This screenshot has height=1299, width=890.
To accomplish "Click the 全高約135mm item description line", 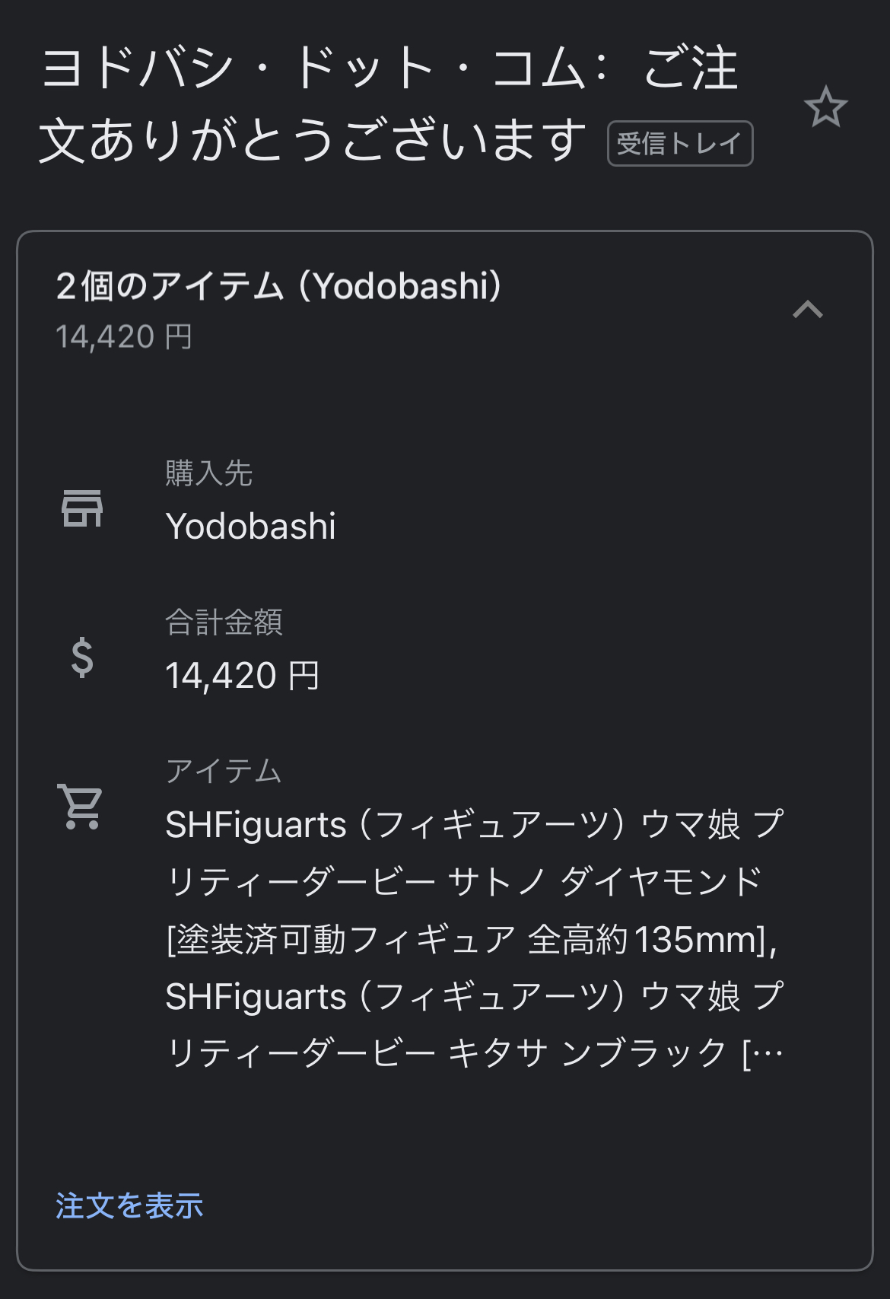I will click(x=470, y=940).
